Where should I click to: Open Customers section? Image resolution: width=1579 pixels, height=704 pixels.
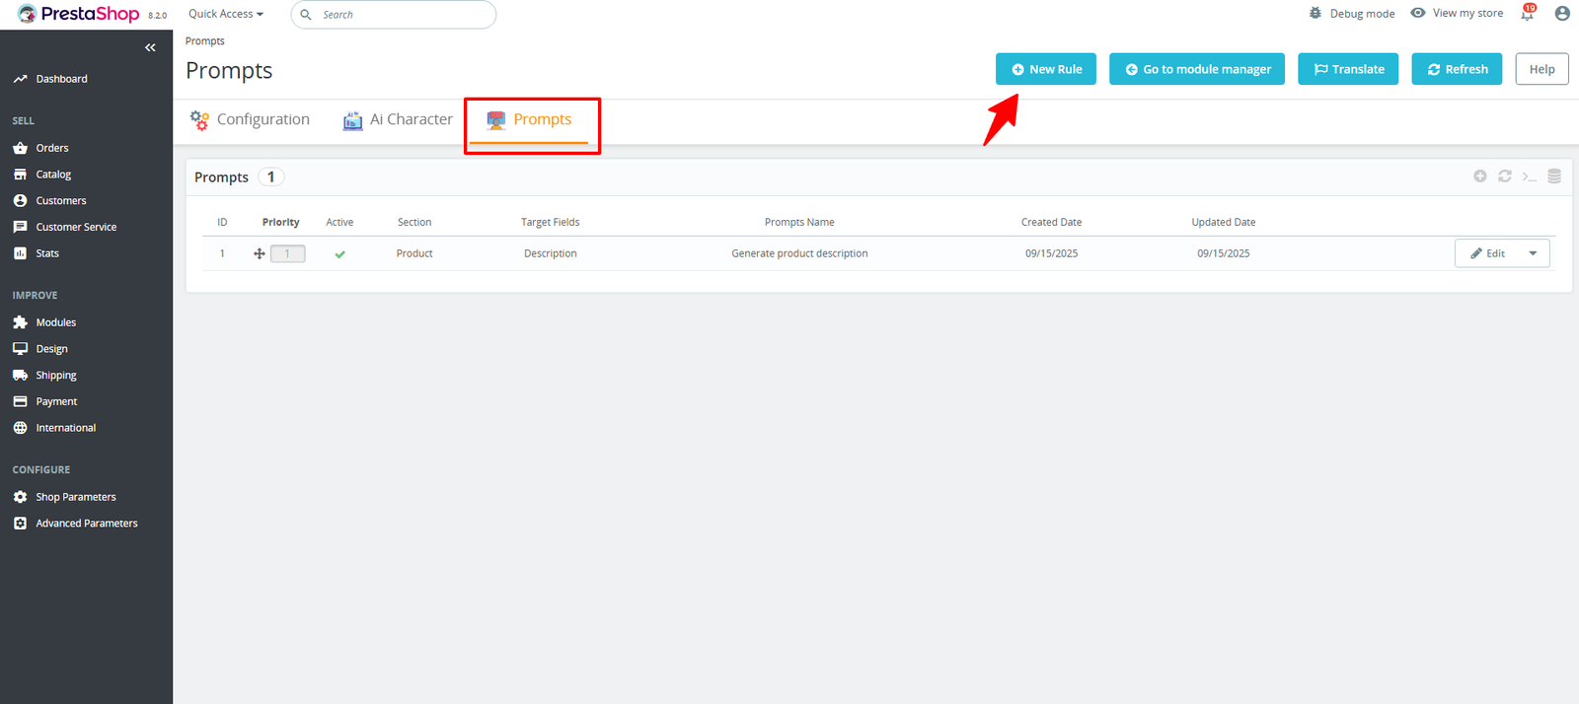[61, 201]
